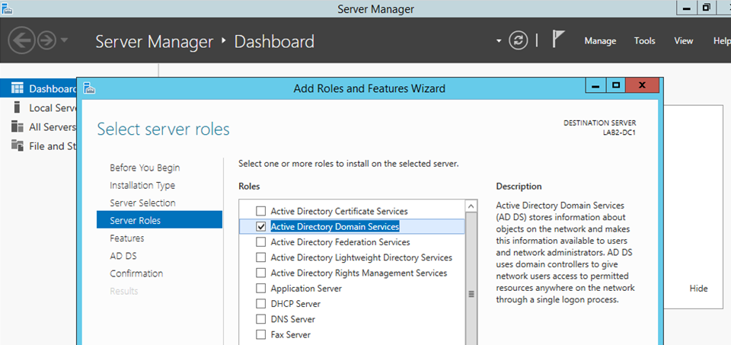
Task: Go to the Installation Type step
Action: pyautogui.click(x=142, y=186)
